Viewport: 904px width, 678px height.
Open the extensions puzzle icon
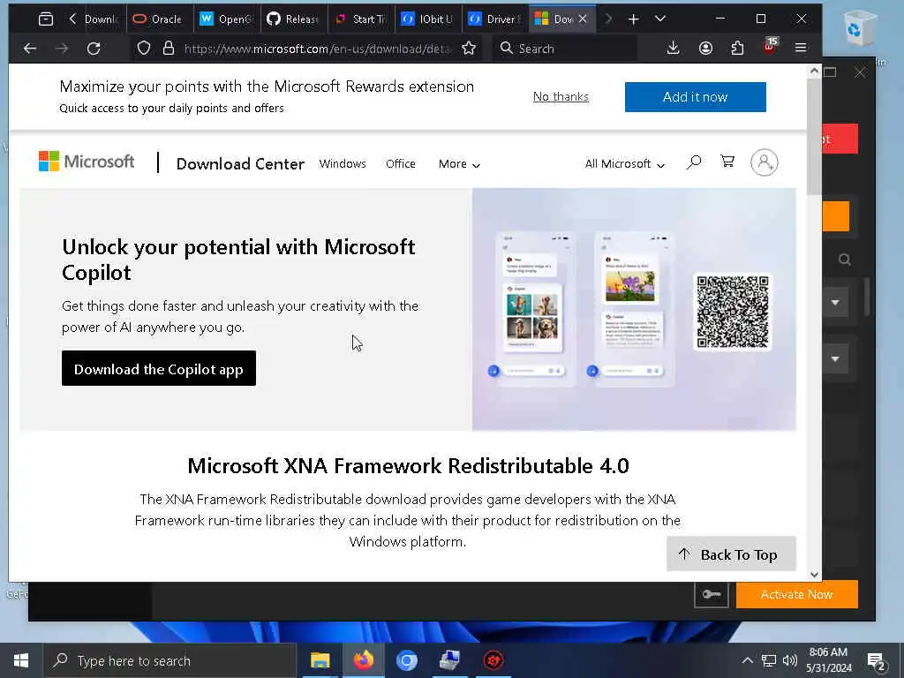[x=737, y=49]
